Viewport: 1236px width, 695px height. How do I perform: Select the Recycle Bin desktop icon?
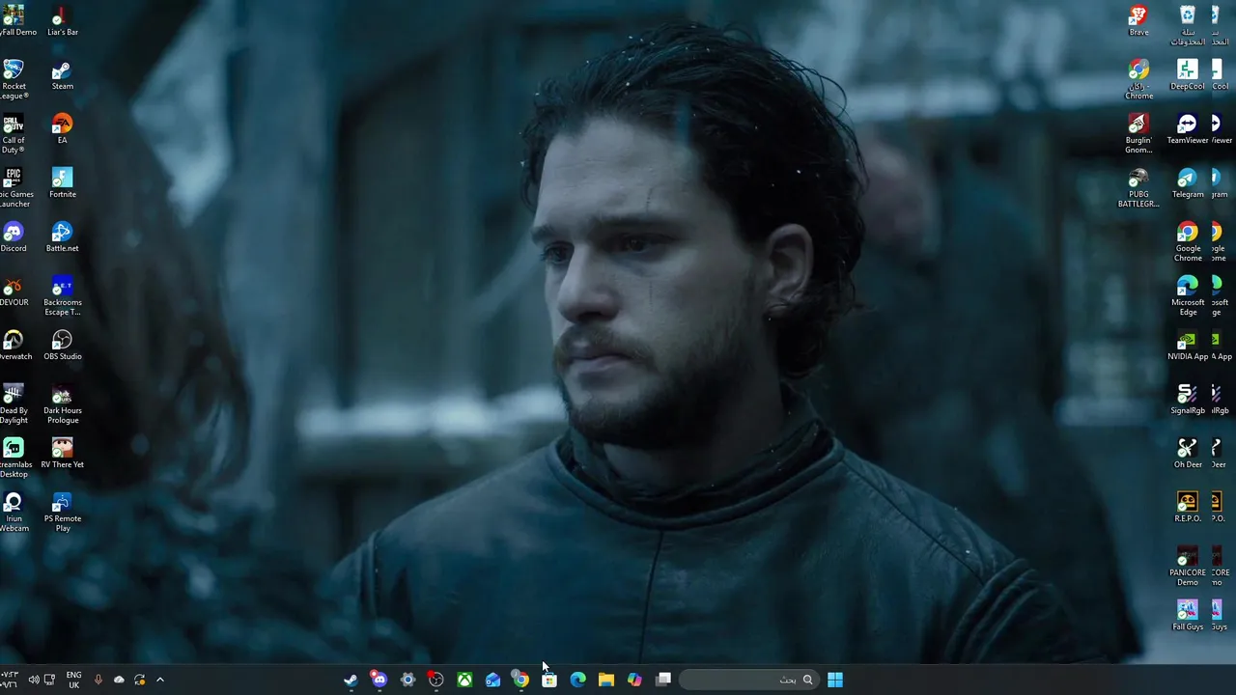point(1188,26)
